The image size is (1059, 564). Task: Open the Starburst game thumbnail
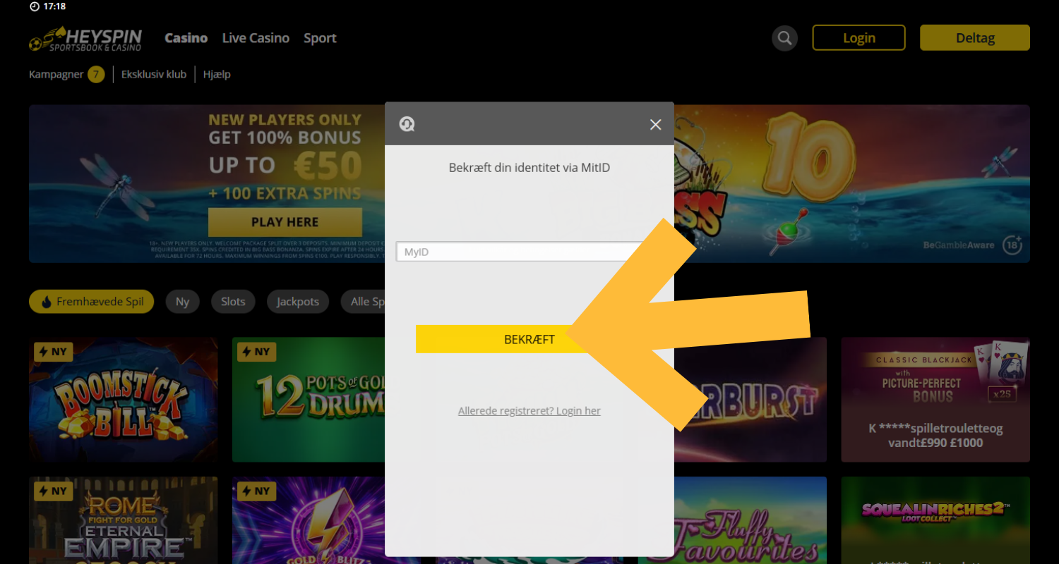[750, 400]
